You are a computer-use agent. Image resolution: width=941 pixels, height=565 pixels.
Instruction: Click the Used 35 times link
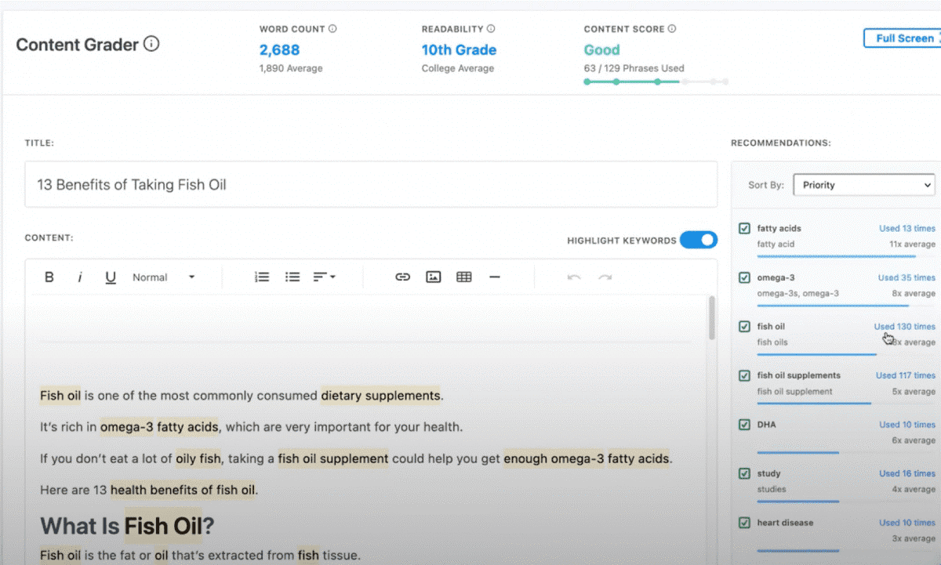[x=906, y=277]
